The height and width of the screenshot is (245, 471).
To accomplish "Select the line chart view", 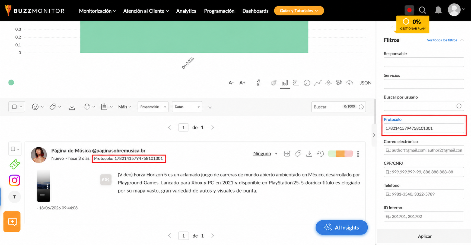I will 318,83.
